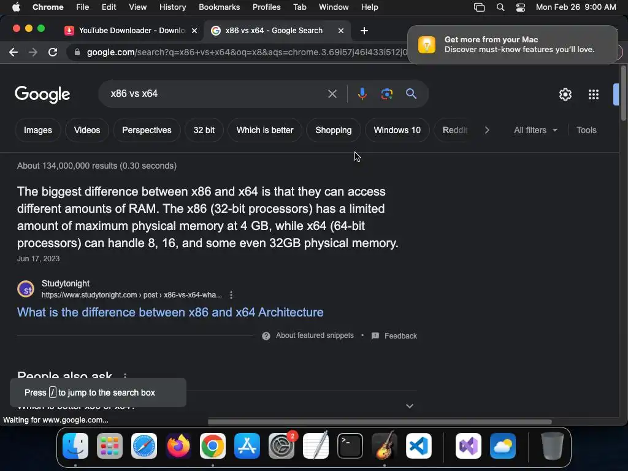Open Finder from the Dock

pyautogui.click(x=75, y=445)
